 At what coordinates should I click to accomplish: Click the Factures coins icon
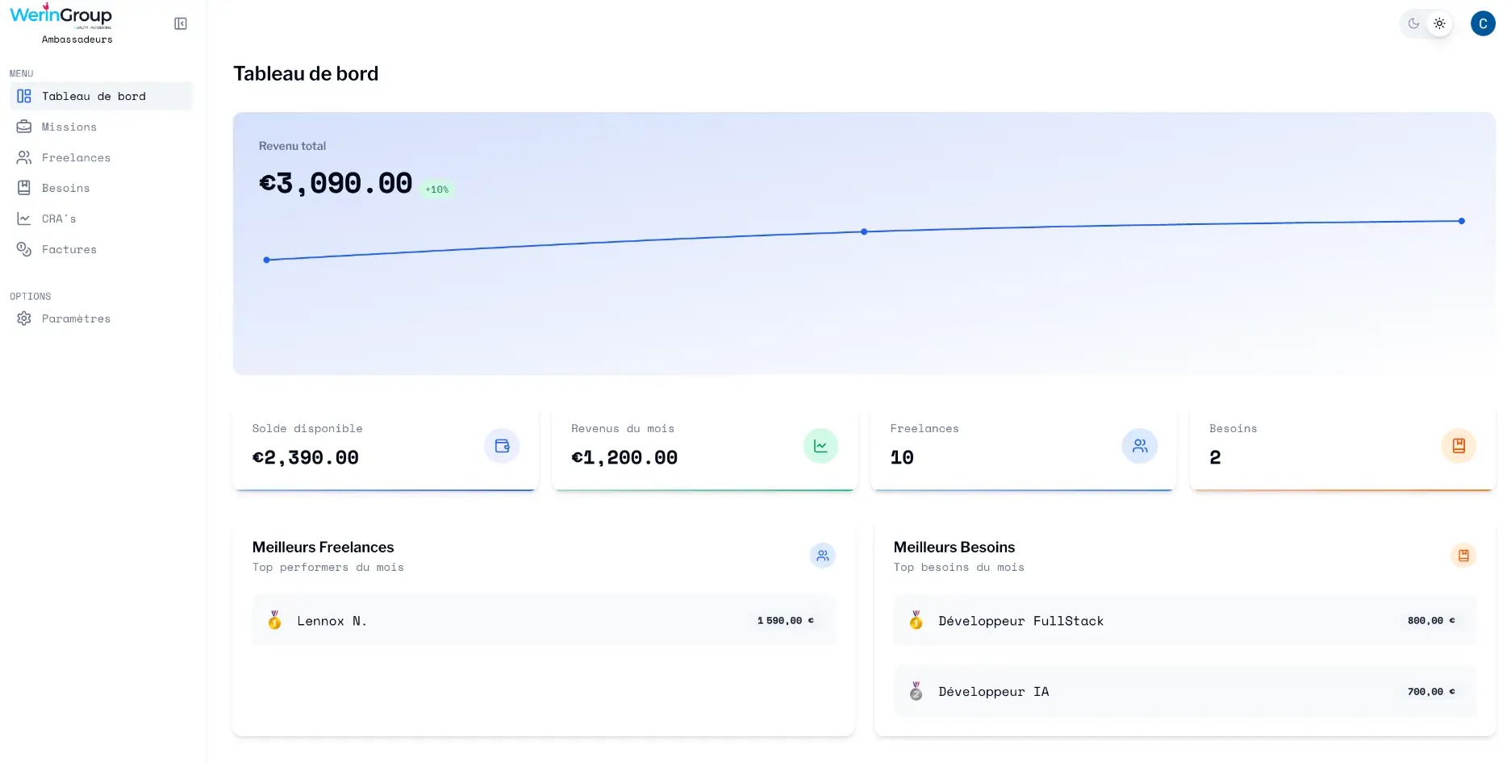coord(24,249)
